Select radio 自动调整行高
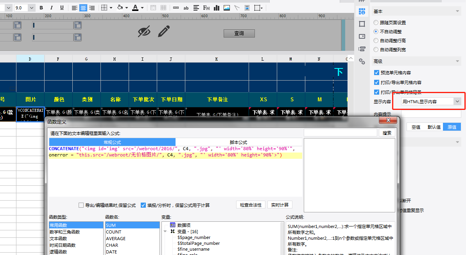 (376, 40)
